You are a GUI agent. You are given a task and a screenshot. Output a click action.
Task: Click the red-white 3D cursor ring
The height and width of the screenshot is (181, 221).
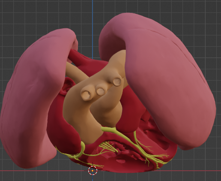click(x=93, y=171)
